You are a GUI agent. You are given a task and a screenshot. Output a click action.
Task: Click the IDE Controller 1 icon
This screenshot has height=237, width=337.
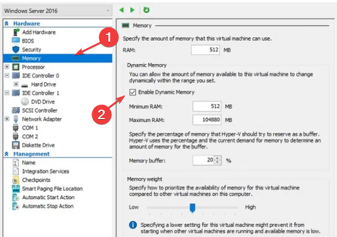16,93
